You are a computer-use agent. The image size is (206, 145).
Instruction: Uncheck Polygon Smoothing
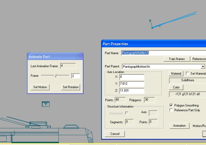pyautogui.click(x=171, y=105)
